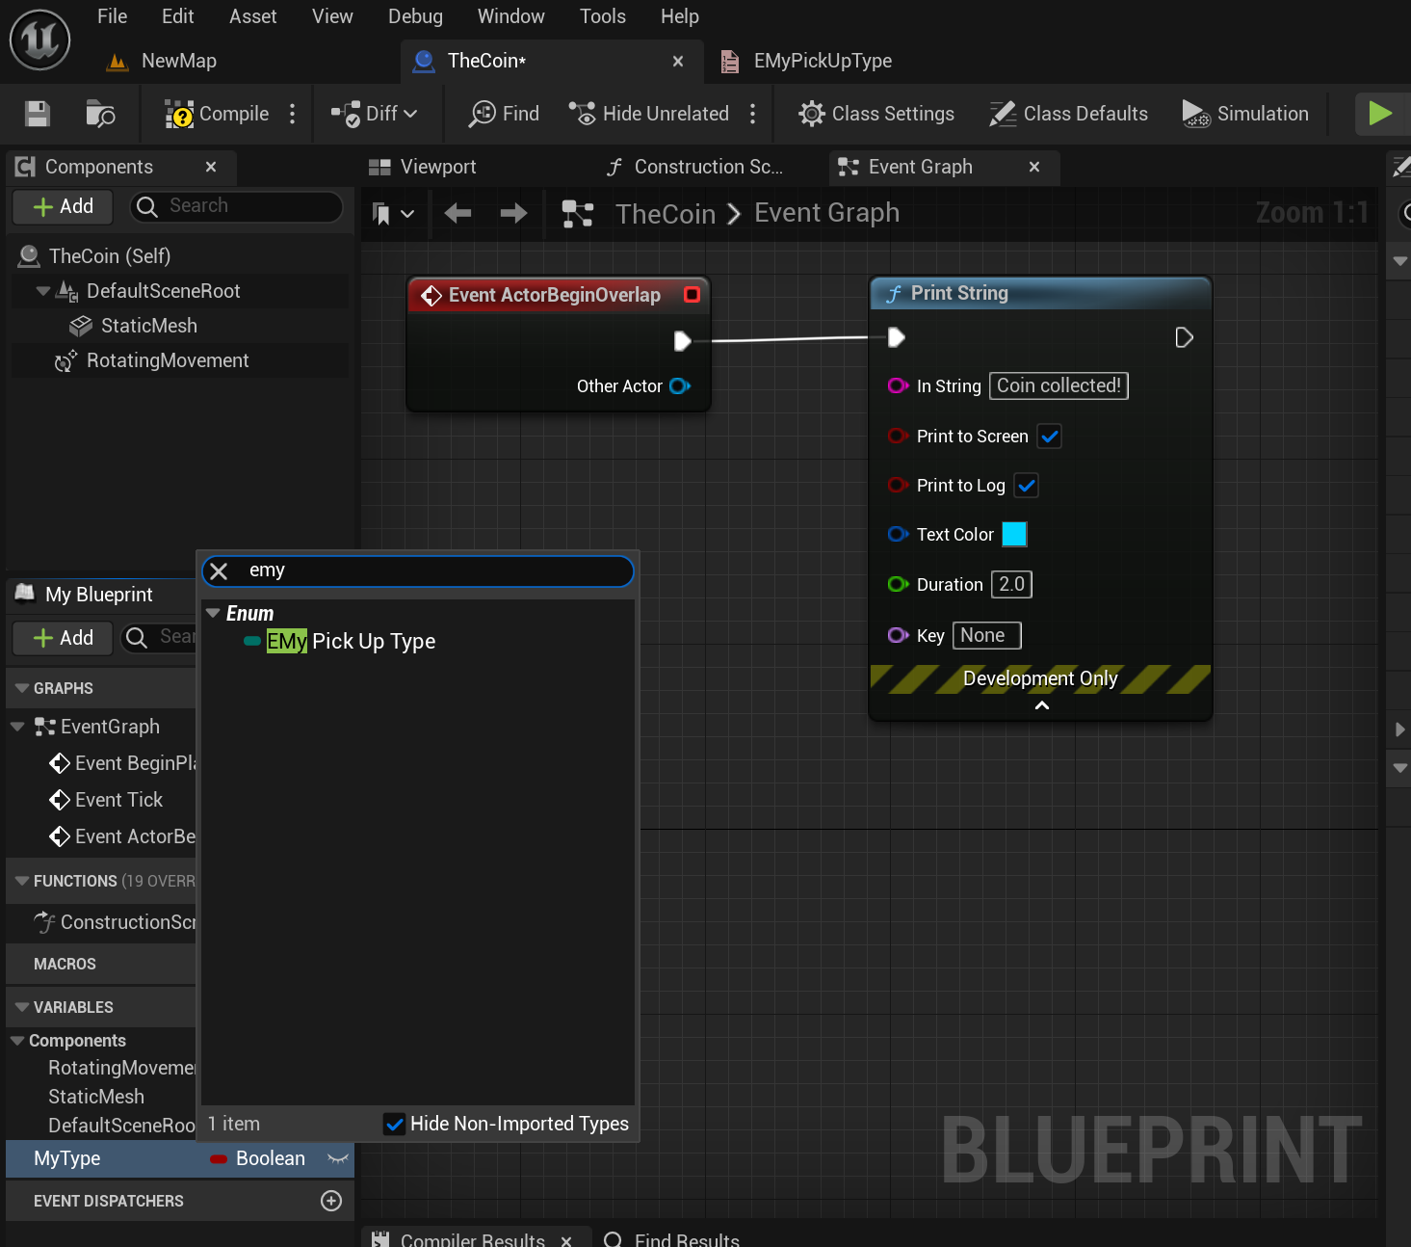Navigate forward in graph history
This screenshot has width=1411, height=1247.
point(513,213)
